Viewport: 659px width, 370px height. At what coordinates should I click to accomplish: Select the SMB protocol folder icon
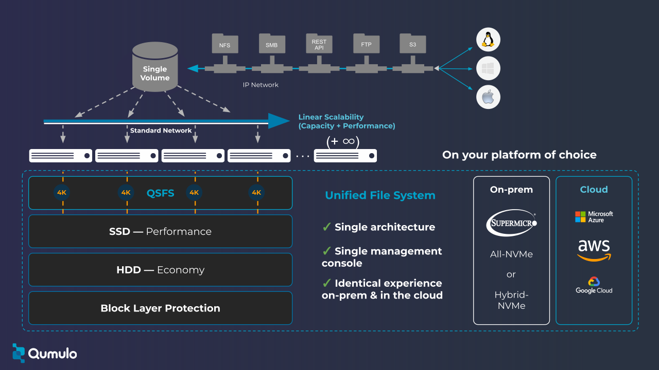point(272,44)
